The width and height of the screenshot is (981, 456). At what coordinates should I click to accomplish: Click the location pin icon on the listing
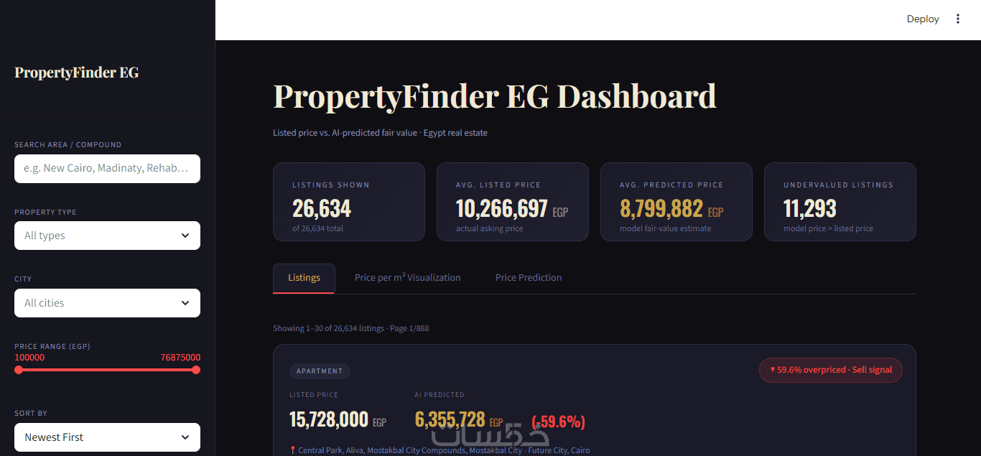[x=293, y=451]
